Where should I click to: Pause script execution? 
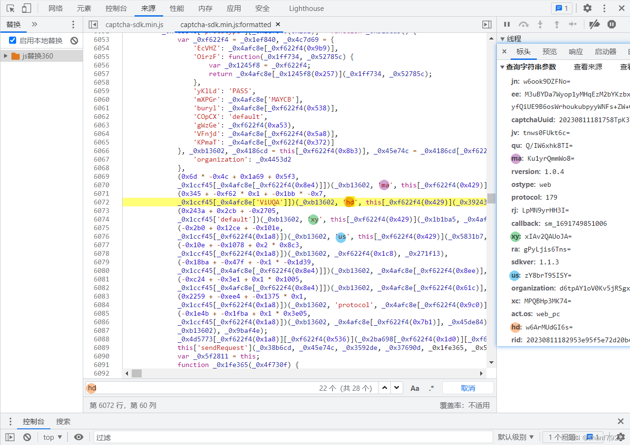tap(507, 24)
